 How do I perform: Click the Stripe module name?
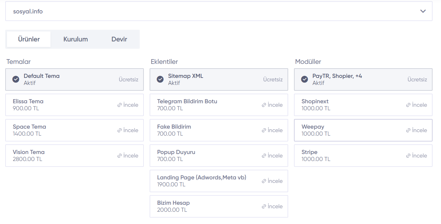(309, 152)
